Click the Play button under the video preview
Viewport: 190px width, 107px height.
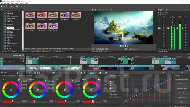tap(121, 46)
